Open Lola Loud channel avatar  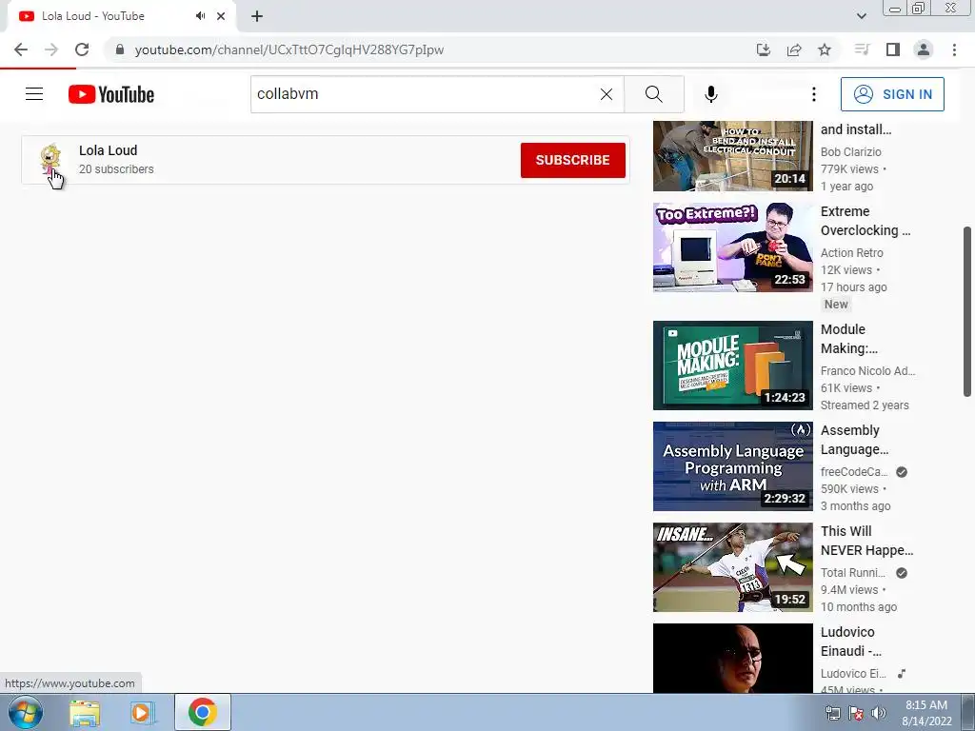coord(50,159)
